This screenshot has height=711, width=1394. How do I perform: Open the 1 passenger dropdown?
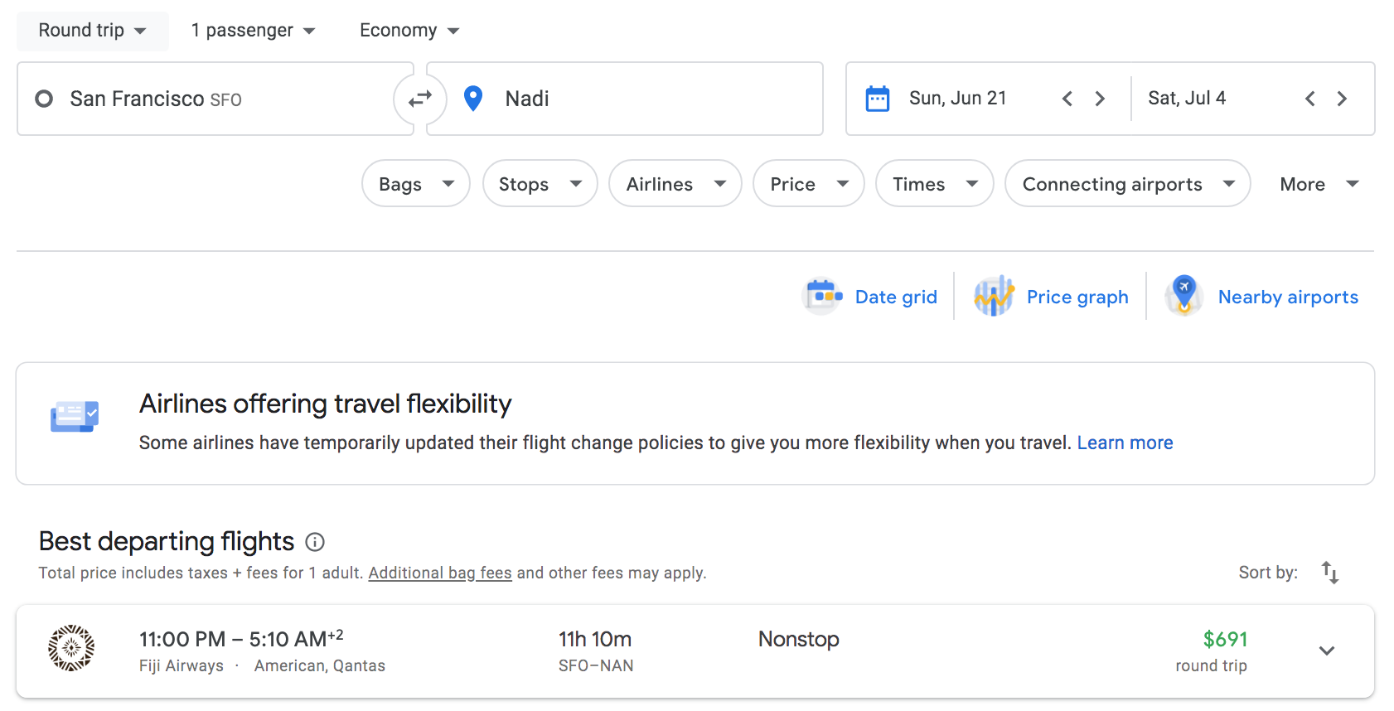coord(253,31)
